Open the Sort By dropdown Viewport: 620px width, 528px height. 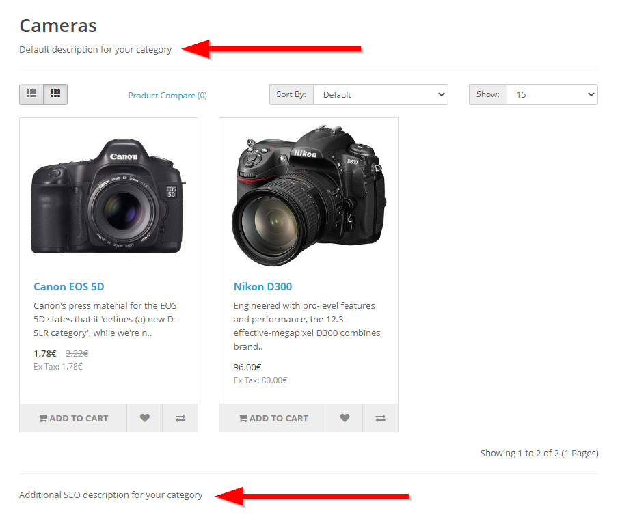[380, 95]
